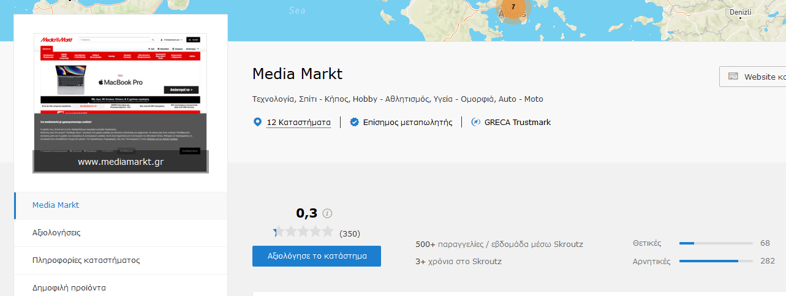Click the Θετικές rating bar
The width and height of the screenshot is (786, 296).
click(x=716, y=243)
